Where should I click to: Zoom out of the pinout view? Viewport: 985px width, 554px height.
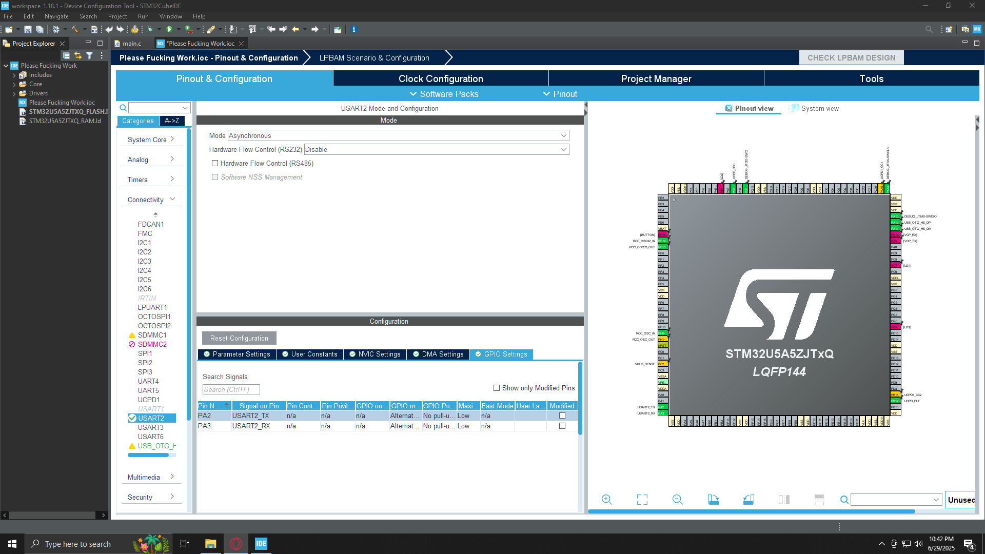click(x=677, y=499)
